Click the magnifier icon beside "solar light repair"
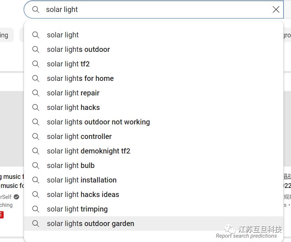The image size is (291, 242). pyautogui.click(x=36, y=93)
